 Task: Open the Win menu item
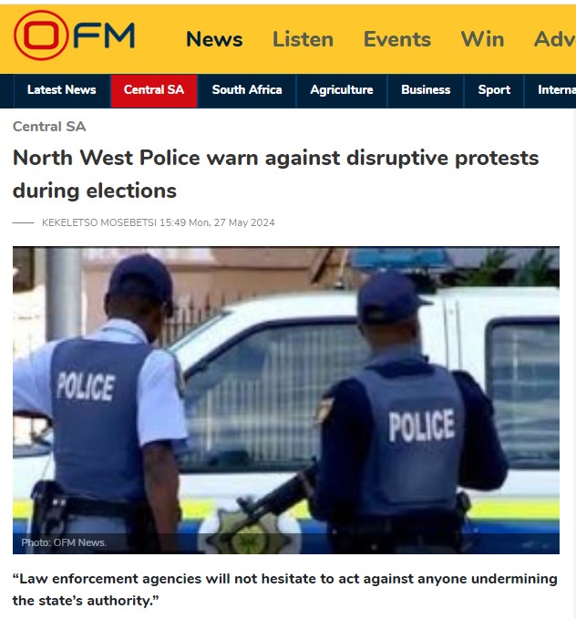pyautogui.click(x=482, y=39)
